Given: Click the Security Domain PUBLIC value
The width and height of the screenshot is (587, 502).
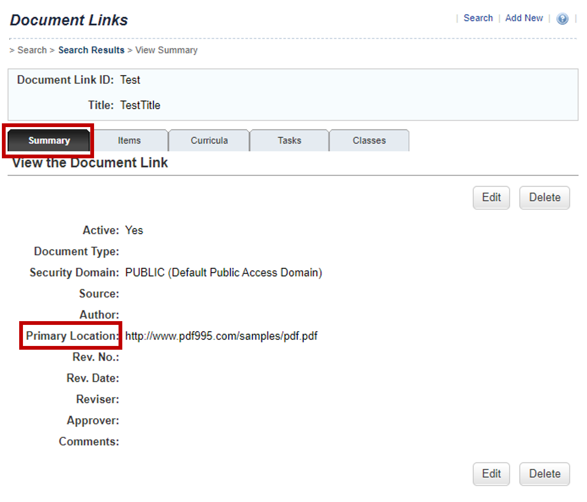Looking at the screenshot, I should [x=224, y=272].
